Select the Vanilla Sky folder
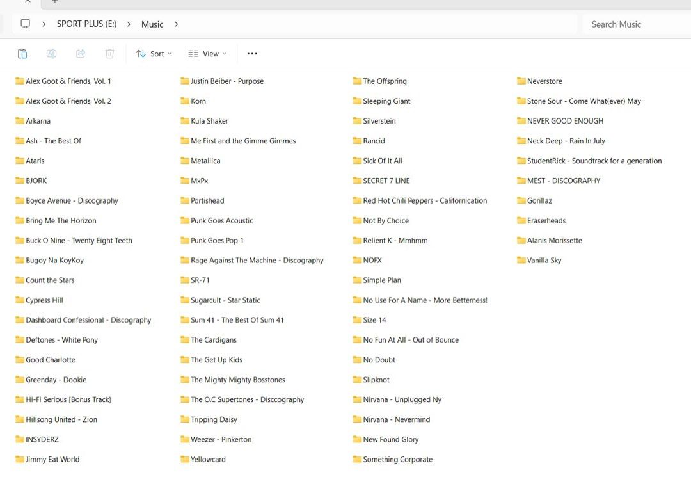The image size is (691, 484). pyautogui.click(x=539, y=260)
